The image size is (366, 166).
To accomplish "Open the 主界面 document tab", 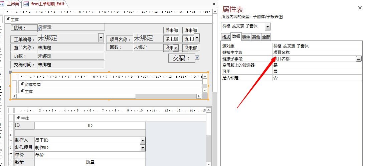I will [x=11, y=4].
